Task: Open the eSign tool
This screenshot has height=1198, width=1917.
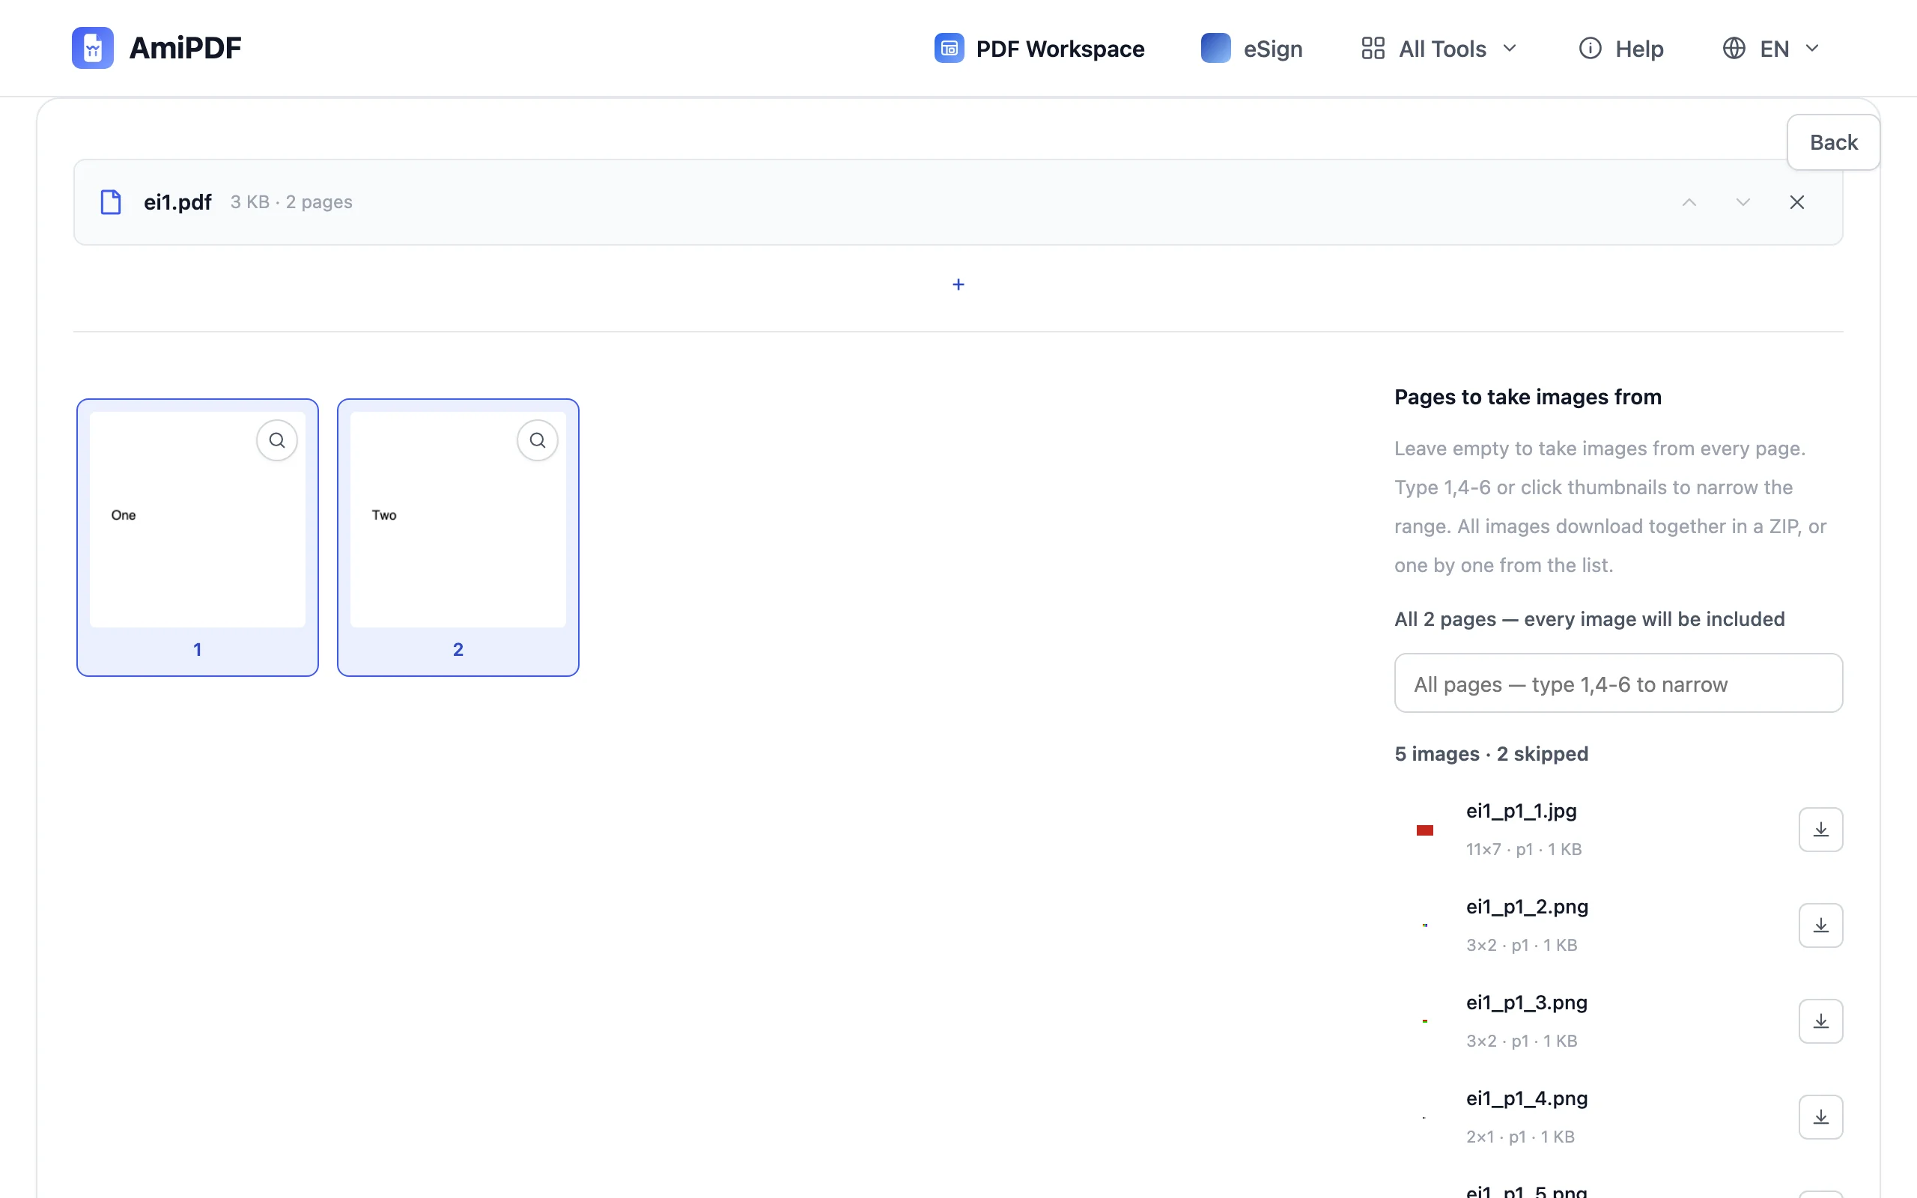Action: tap(1251, 49)
